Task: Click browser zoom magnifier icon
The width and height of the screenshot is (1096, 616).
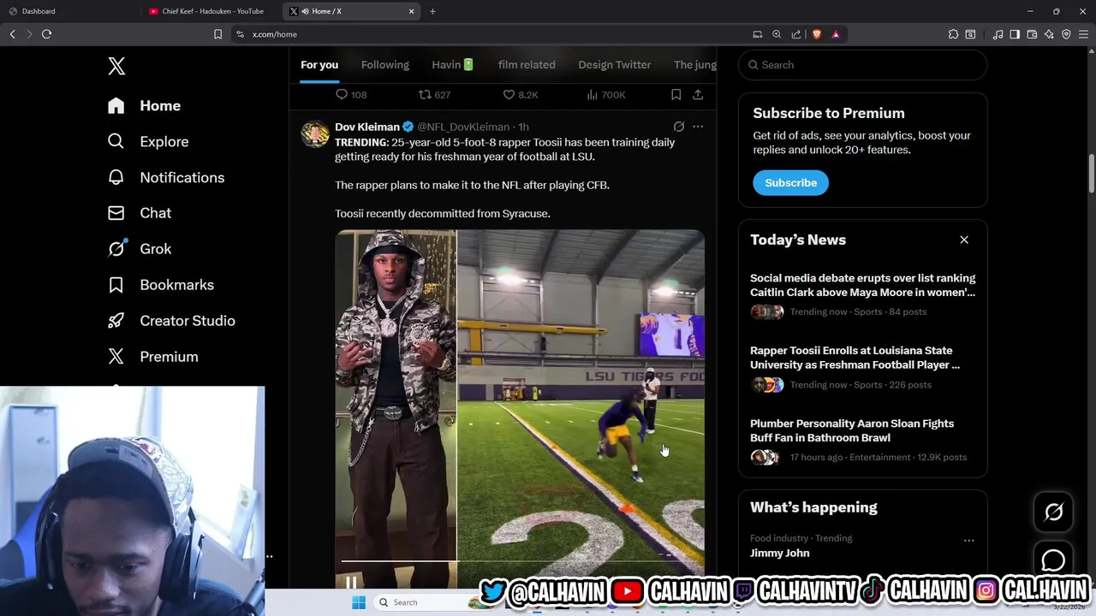Action: click(777, 34)
